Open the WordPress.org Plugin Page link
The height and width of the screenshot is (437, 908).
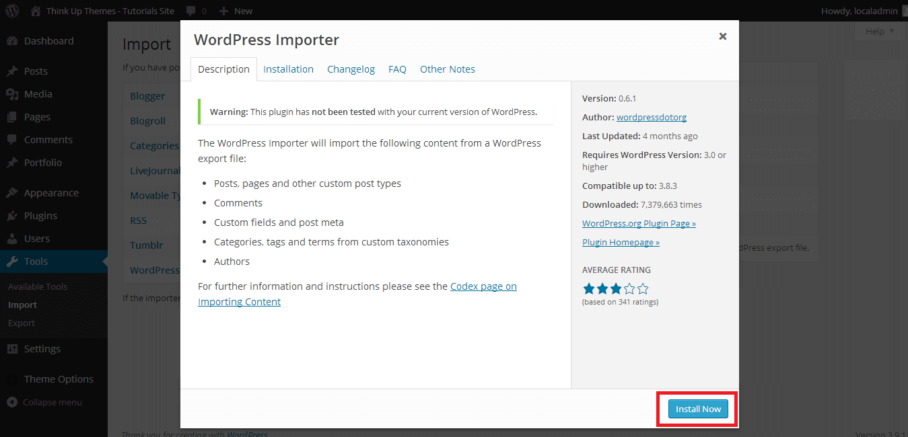[x=639, y=223]
